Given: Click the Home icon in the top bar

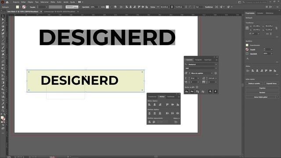Looking at the screenshot, I should 7,2.
